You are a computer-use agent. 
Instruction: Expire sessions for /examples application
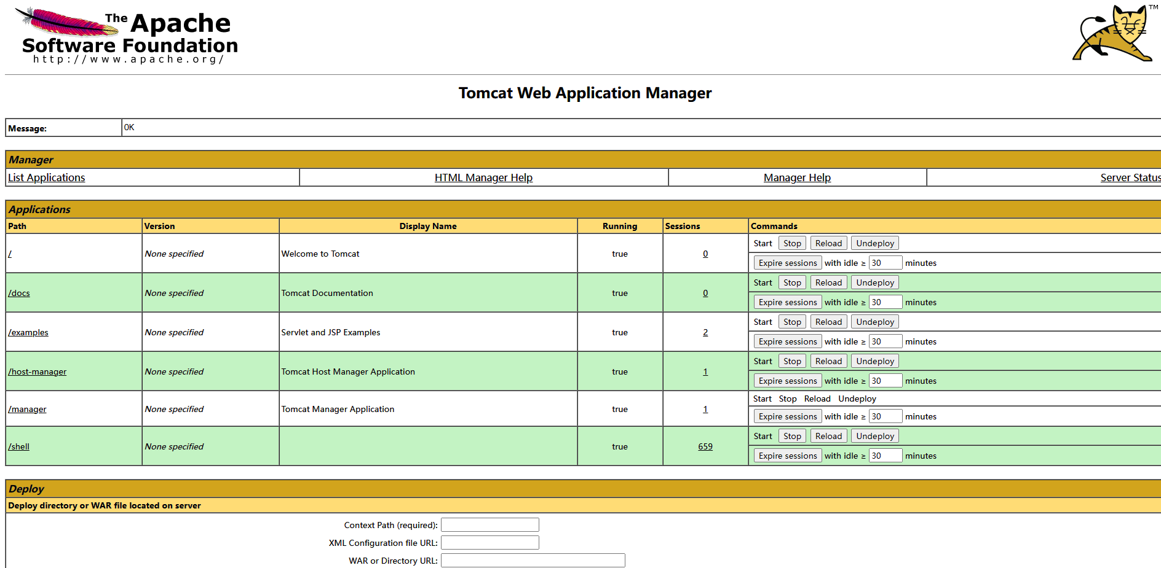pyautogui.click(x=788, y=341)
